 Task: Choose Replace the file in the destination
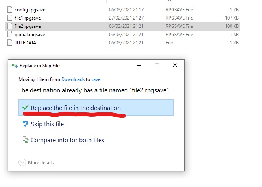point(76,108)
